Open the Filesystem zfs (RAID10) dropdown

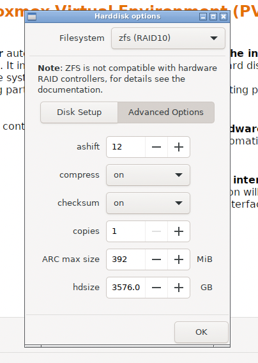[168, 38]
